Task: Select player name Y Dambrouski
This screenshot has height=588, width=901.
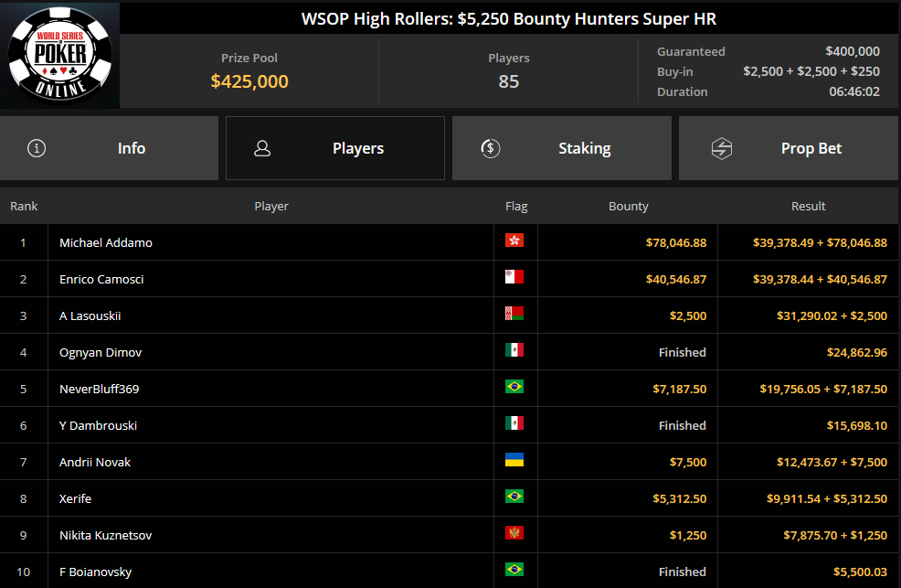Action: 99,426
